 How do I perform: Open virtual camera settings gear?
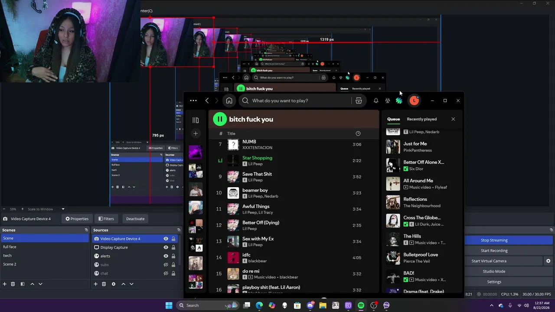[548, 261]
